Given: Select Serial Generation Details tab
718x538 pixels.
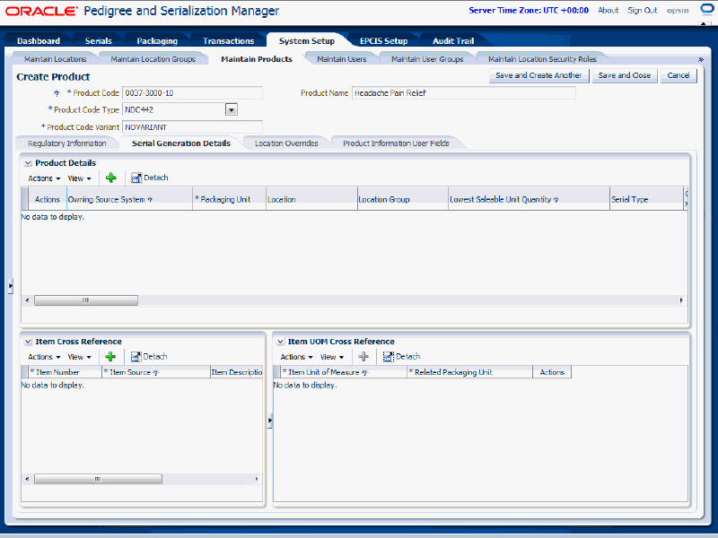Looking at the screenshot, I should pyautogui.click(x=181, y=143).
